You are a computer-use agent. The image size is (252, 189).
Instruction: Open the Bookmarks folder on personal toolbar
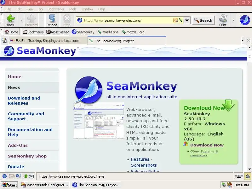33,32
